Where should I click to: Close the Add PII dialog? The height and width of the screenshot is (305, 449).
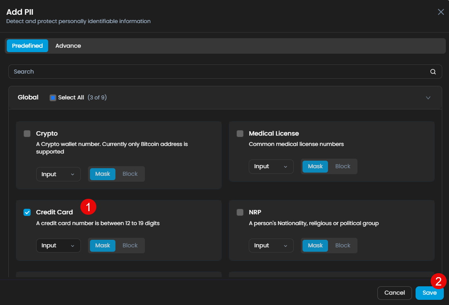coord(441,12)
